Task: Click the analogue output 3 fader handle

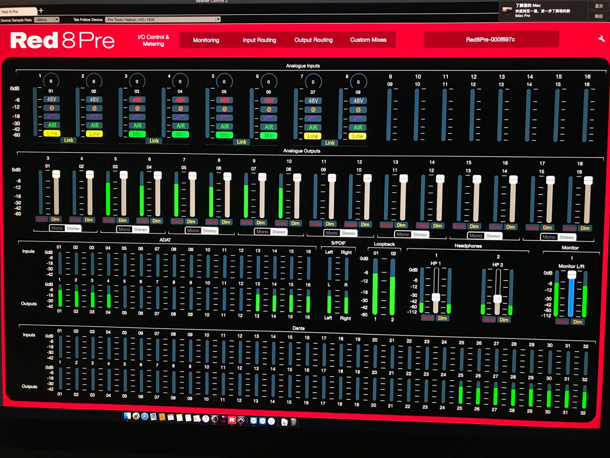Action: (56, 174)
